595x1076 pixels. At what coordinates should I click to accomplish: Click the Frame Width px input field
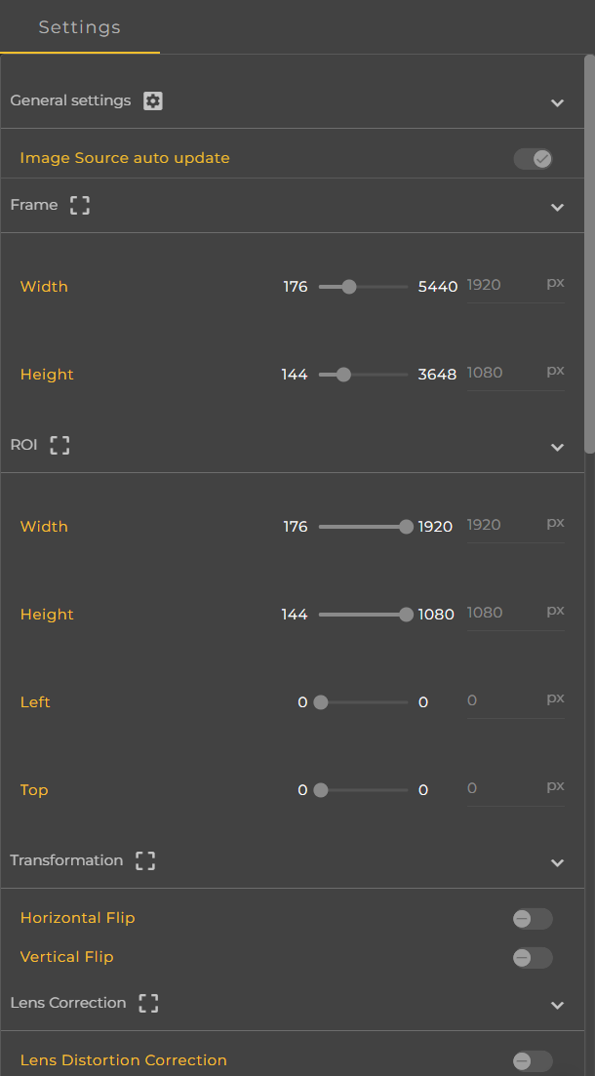point(501,286)
